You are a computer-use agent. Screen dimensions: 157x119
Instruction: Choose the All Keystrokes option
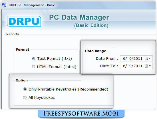pos(25,97)
